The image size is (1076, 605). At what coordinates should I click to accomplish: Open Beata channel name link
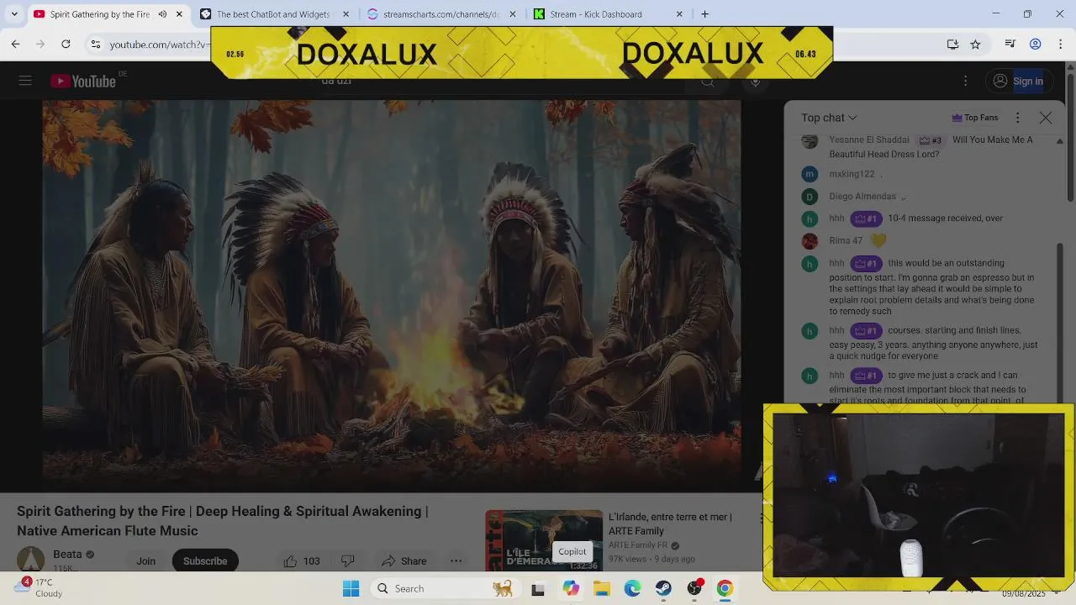point(67,555)
